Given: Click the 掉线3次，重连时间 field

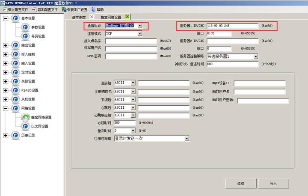Looking at the screenshot, I should [x=233, y=64].
